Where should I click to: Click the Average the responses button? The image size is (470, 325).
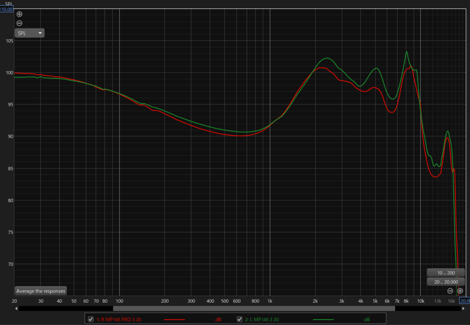tap(41, 291)
